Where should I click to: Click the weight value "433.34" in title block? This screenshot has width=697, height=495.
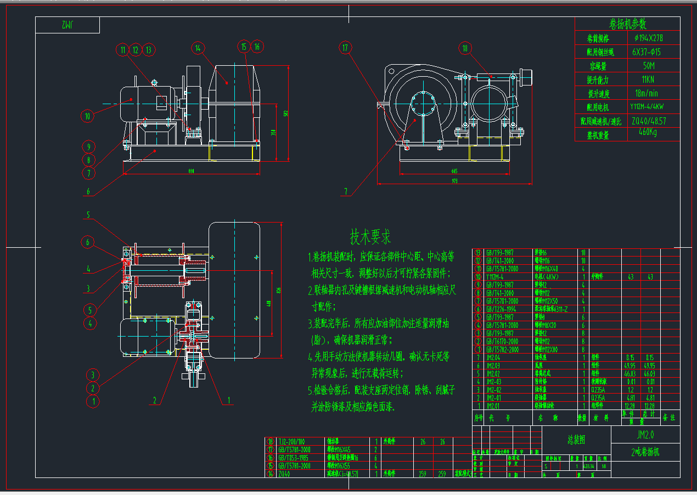pyautogui.click(x=589, y=466)
